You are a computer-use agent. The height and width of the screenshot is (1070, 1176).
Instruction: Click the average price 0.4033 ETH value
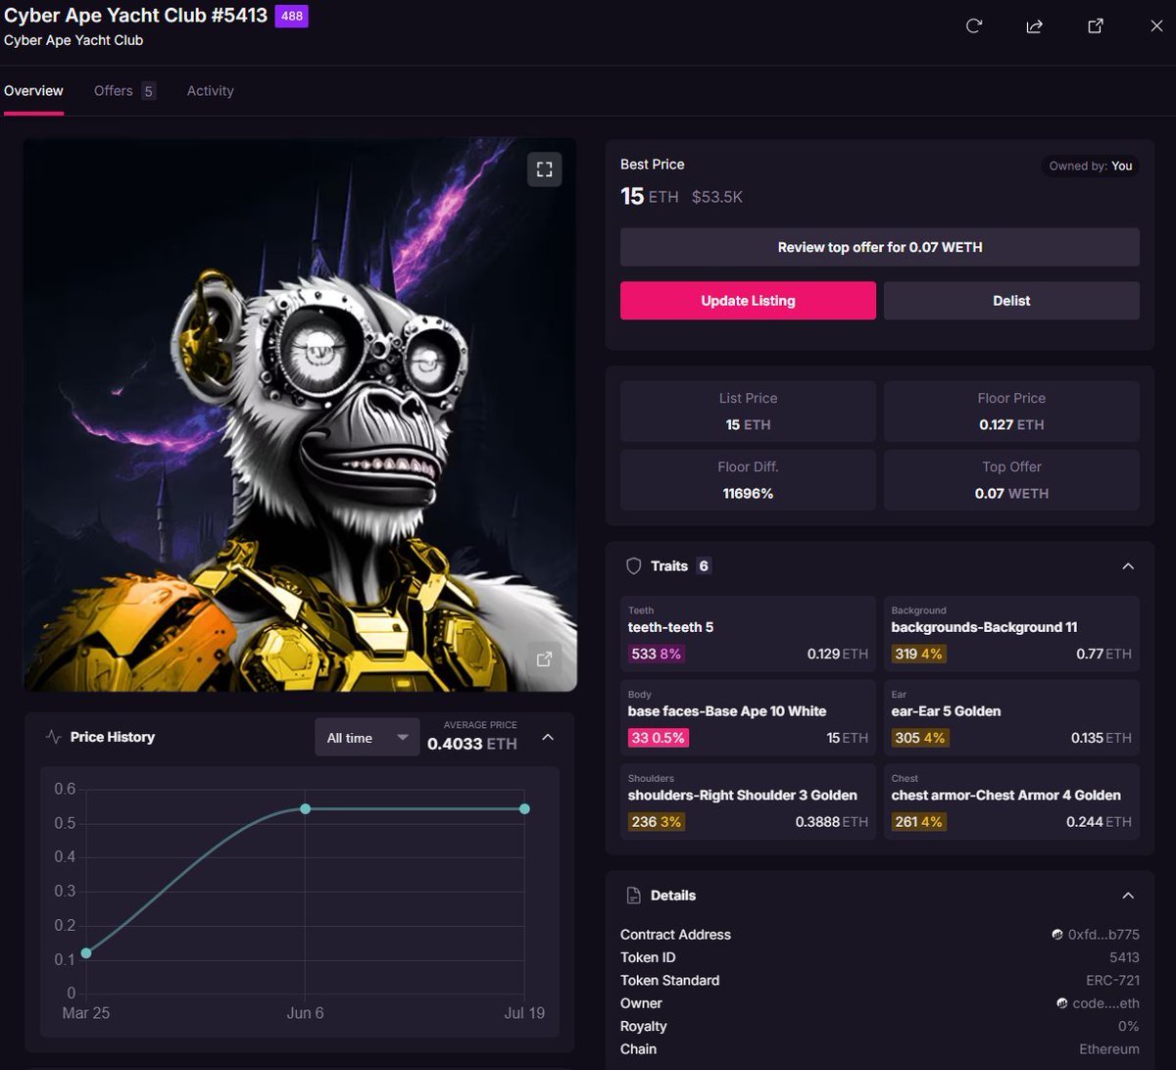472,744
